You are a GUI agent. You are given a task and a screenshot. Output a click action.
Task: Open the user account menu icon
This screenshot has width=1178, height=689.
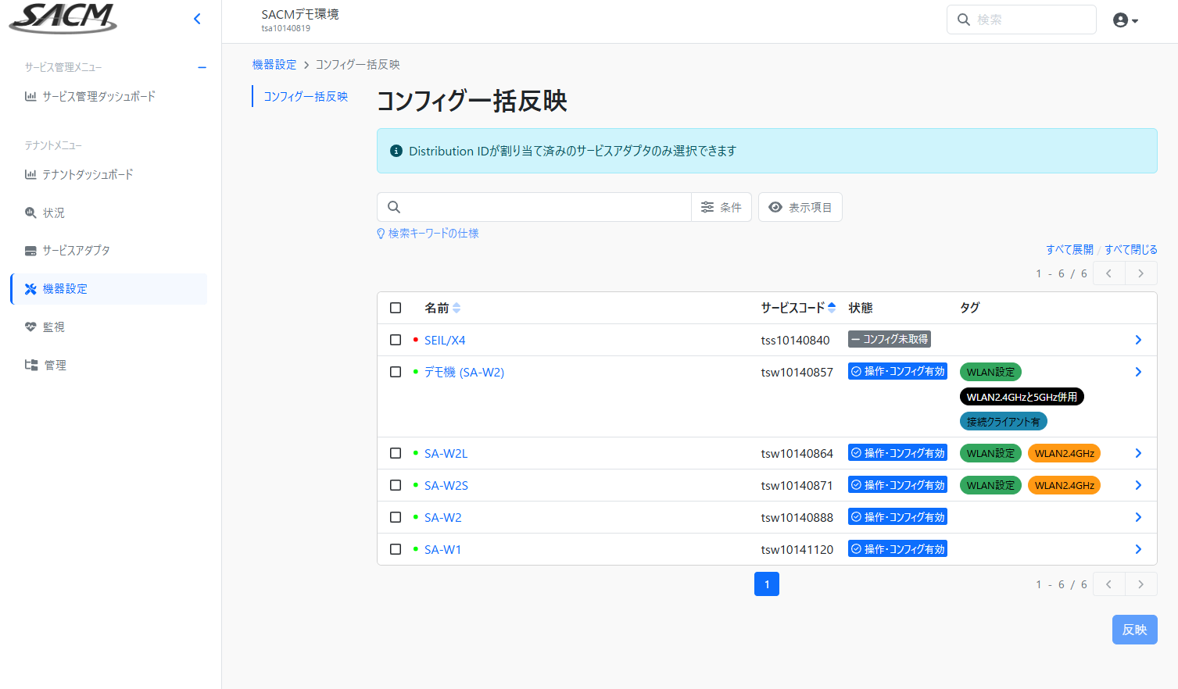[1125, 20]
